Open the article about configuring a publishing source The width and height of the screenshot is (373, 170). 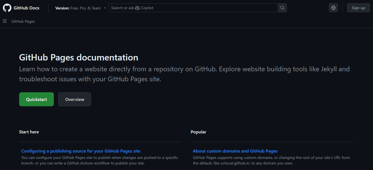click(x=81, y=151)
